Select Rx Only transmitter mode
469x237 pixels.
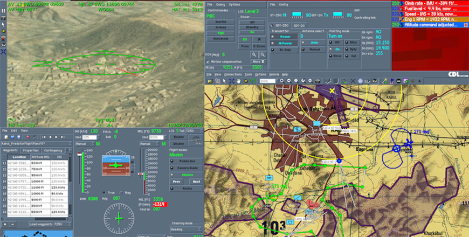pyautogui.click(x=282, y=50)
